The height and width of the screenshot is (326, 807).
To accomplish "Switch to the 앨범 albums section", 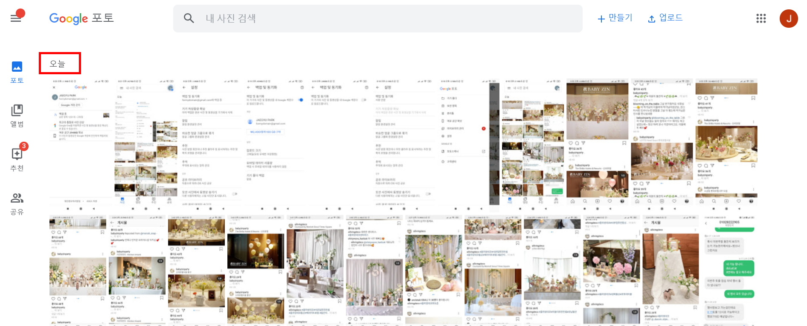I will click(x=17, y=116).
